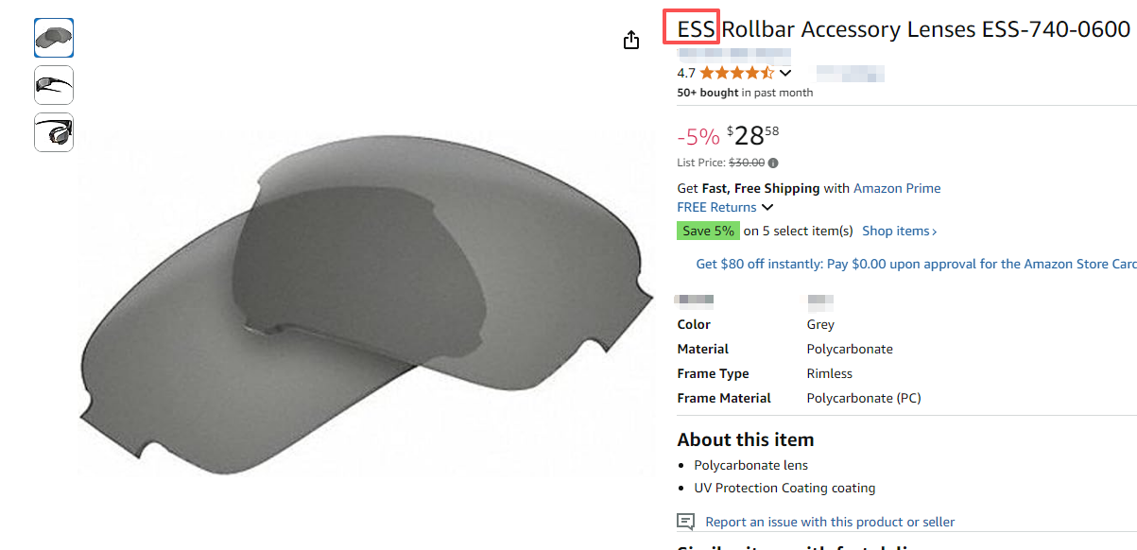The width and height of the screenshot is (1137, 550).
Task: Click the share icon above product image
Action: coord(631,40)
